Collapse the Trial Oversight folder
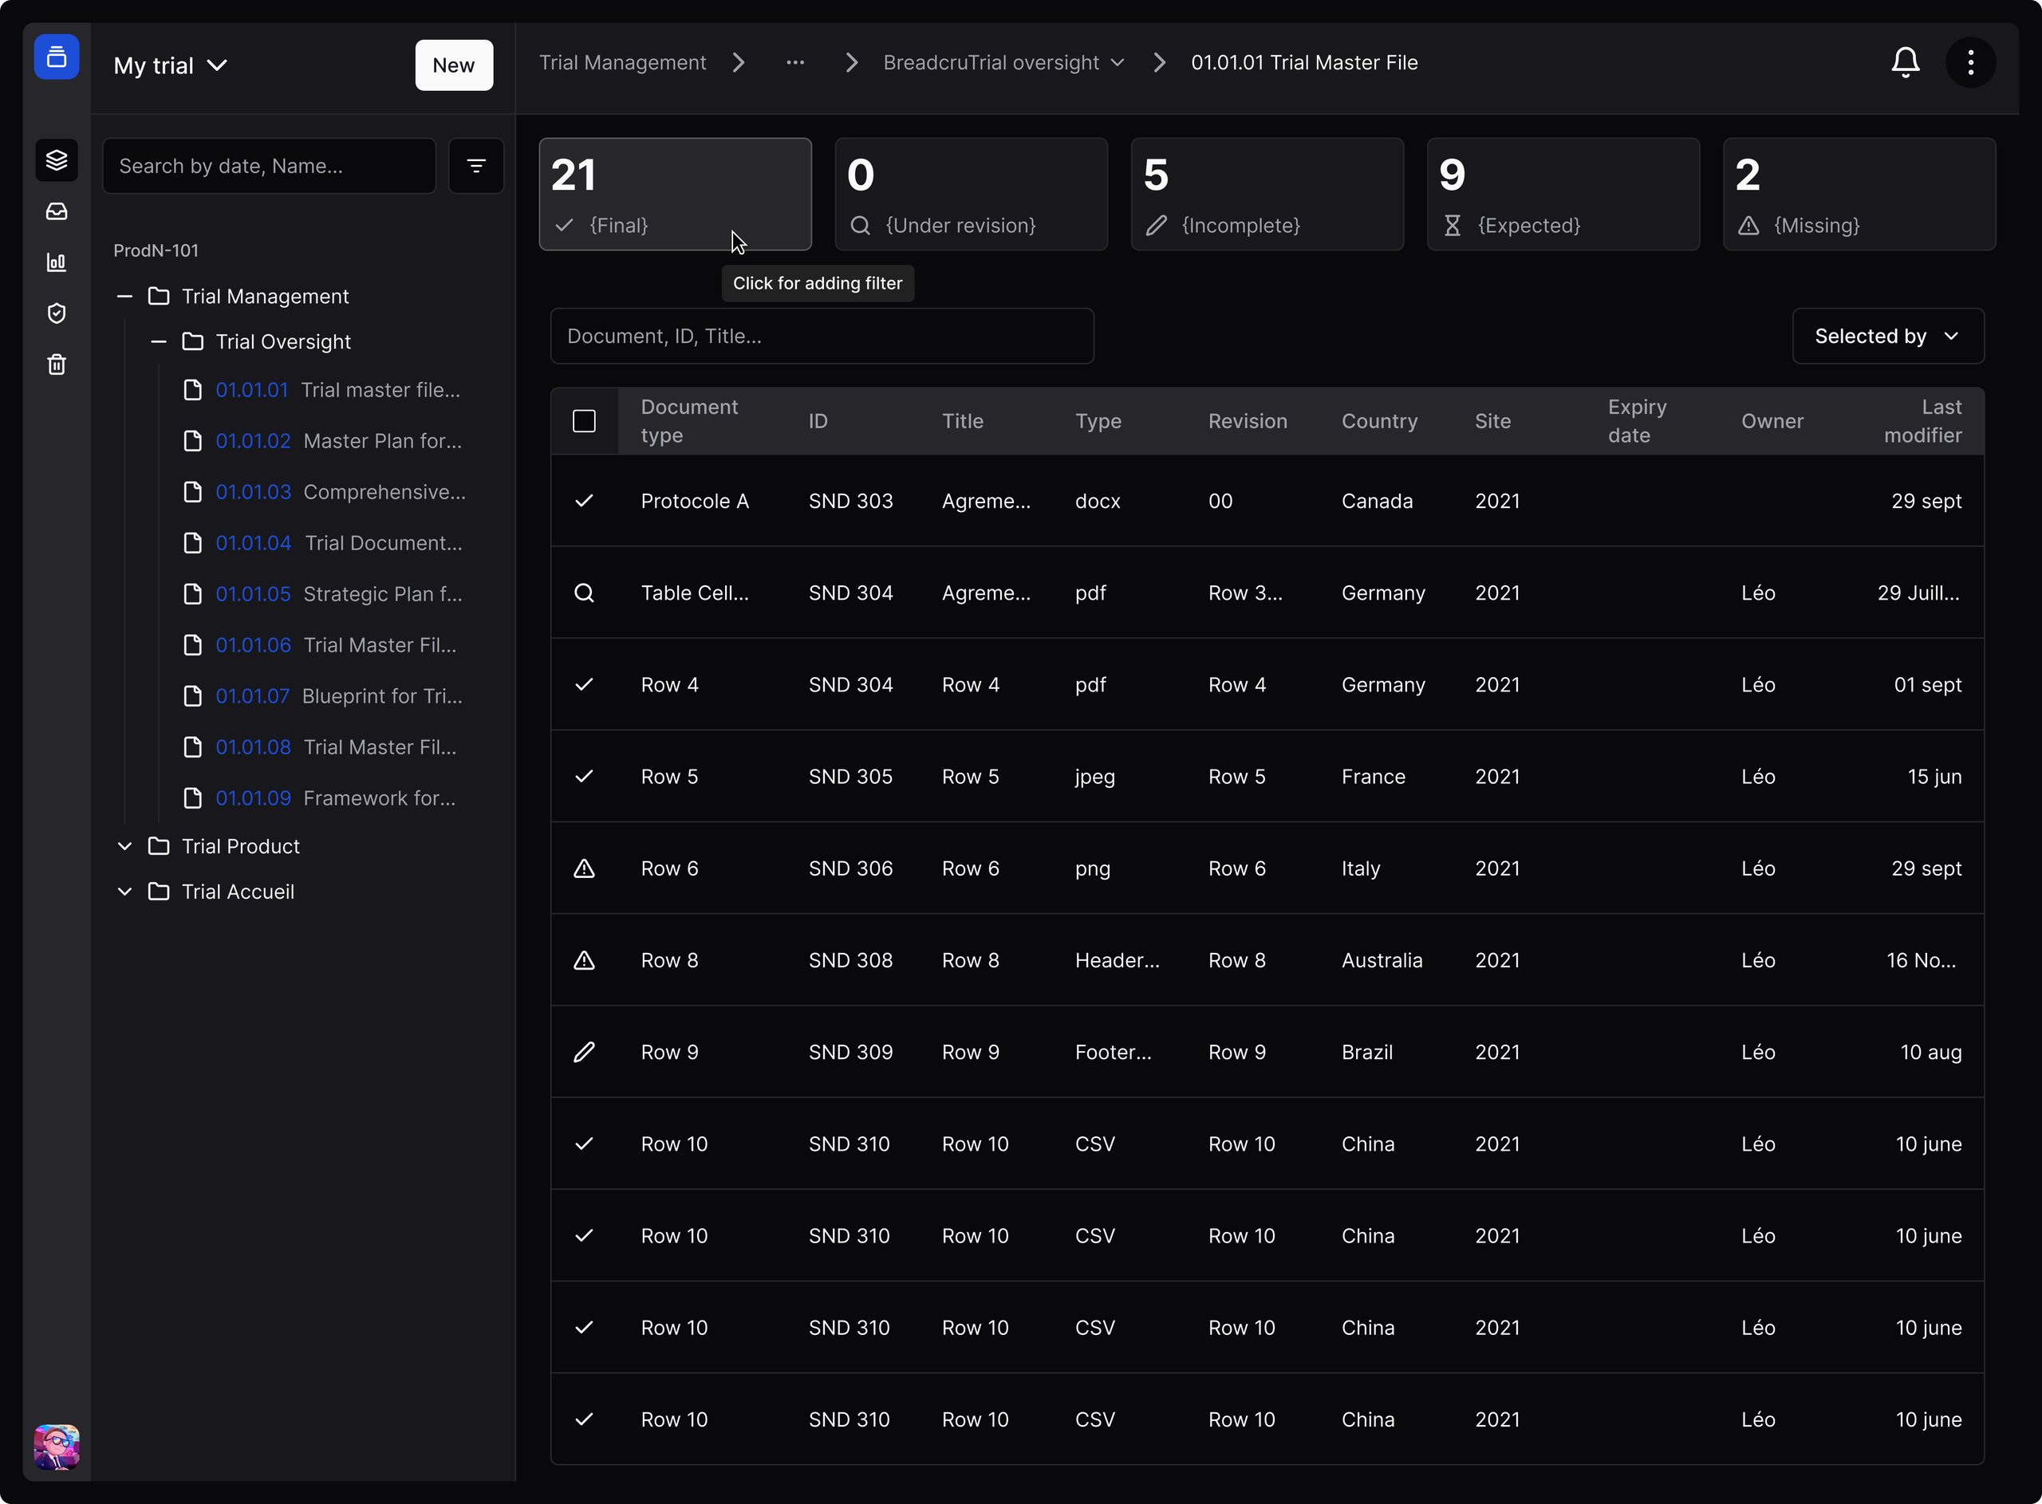2042x1504 pixels. [x=159, y=341]
